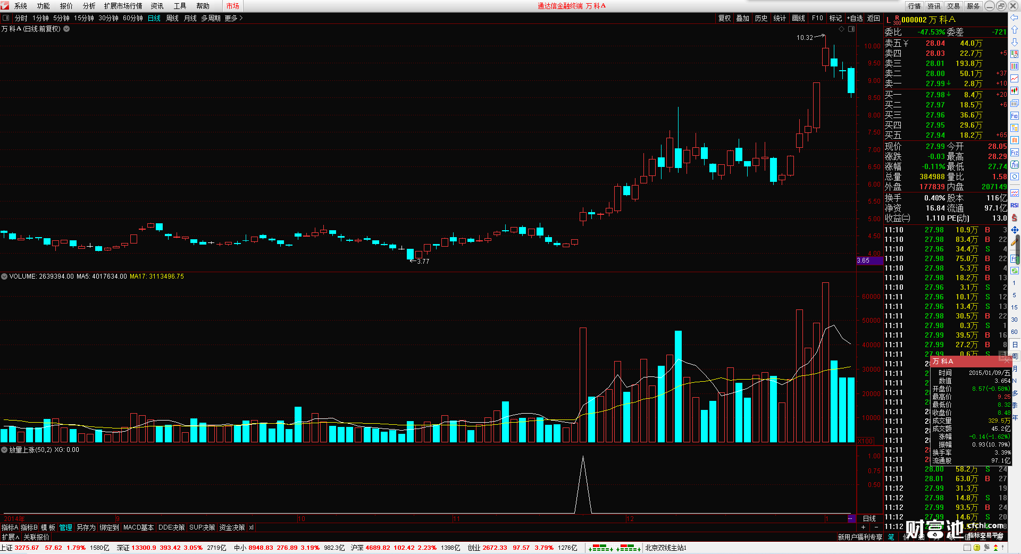Open the 分析 menu
This screenshot has width=1021, height=554.
pos(89,6)
